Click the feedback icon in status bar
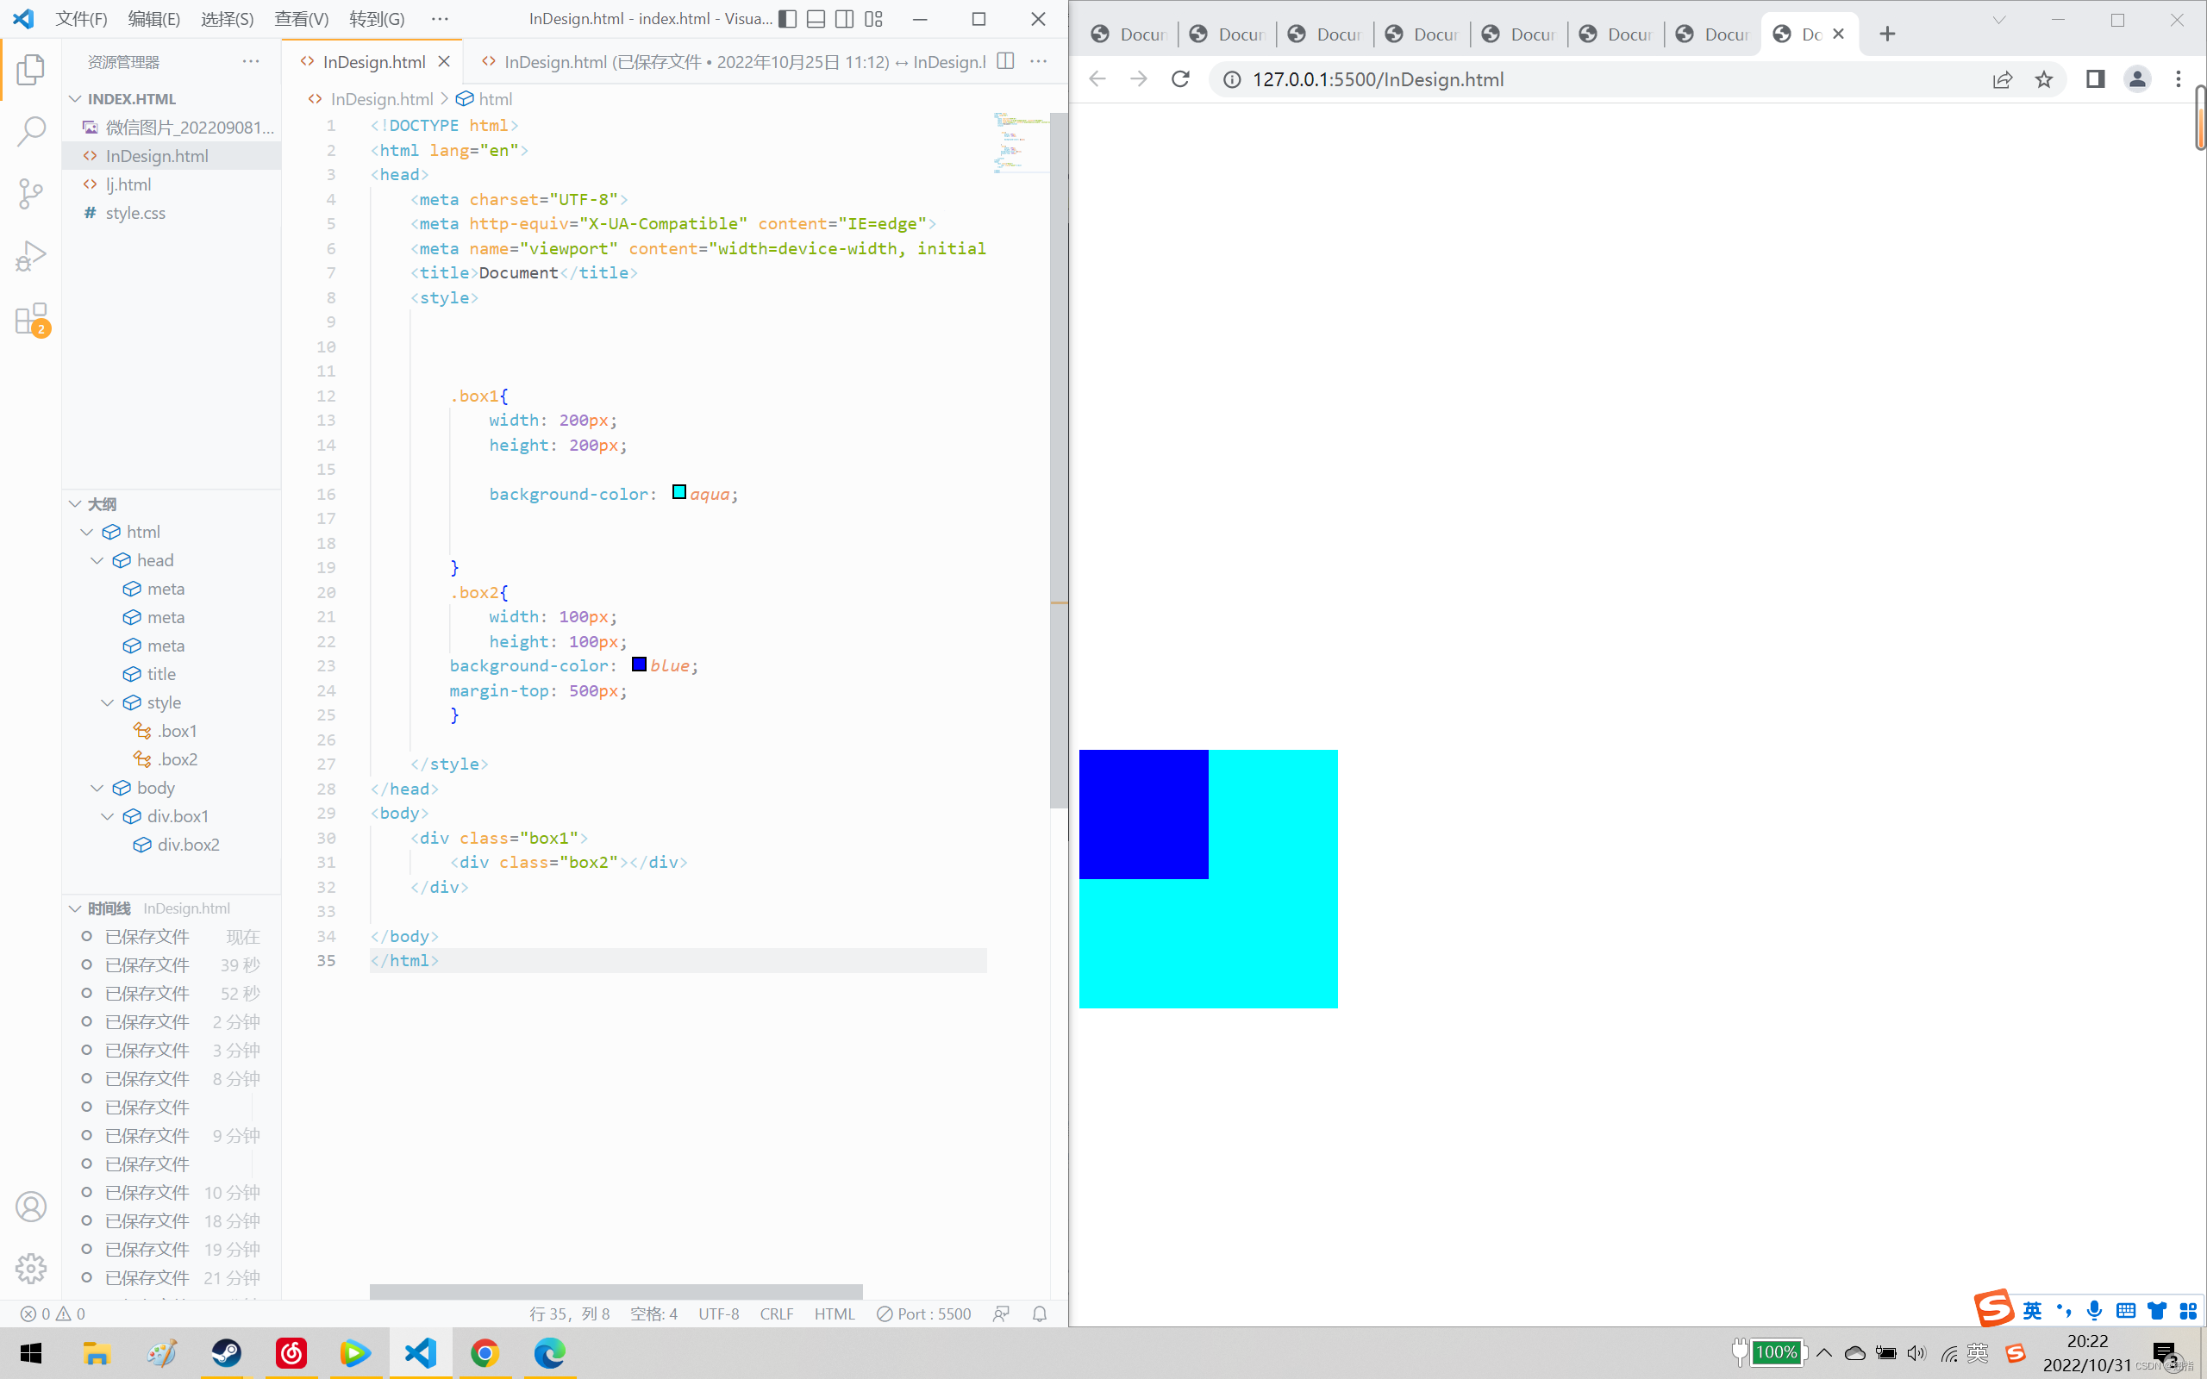Viewport: 2207px width, 1379px height. [1002, 1313]
